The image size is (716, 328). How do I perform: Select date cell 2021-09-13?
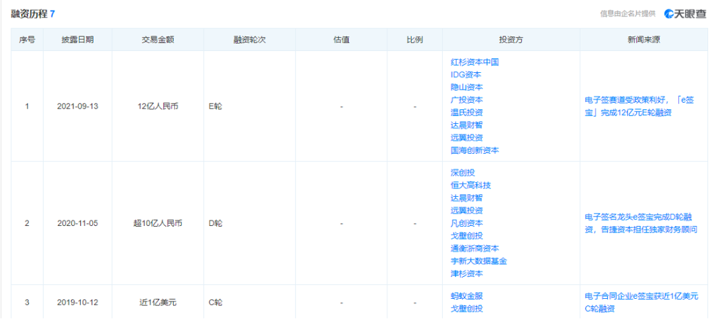click(x=78, y=106)
